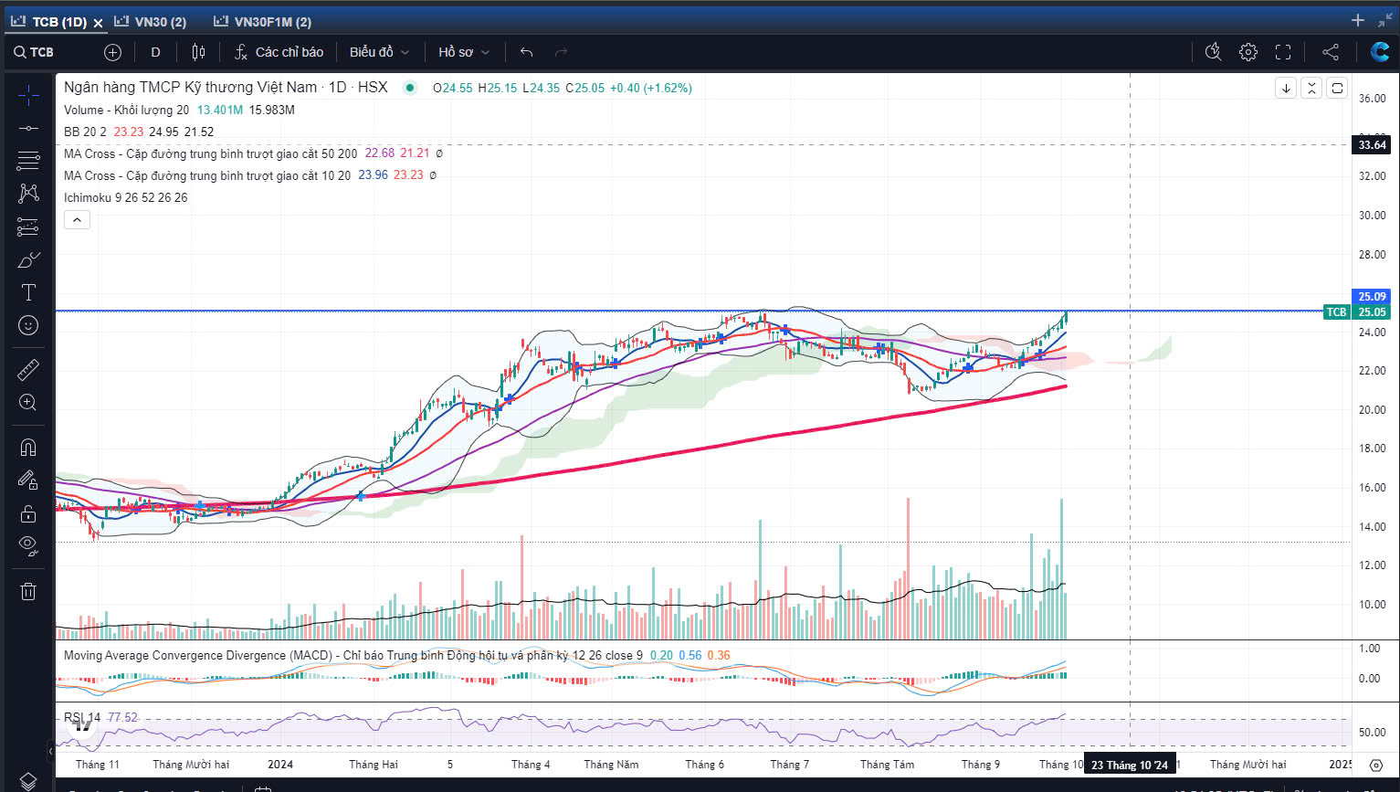Open the Fibonacci retracement tools
This screenshot has width=1400, height=792.
[28, 161]
